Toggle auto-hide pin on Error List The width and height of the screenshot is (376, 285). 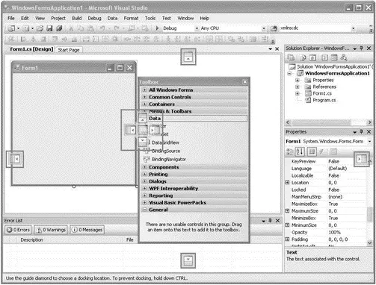coord(271,220)
